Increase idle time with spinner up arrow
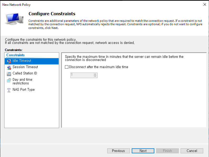The image size is (209, 157). (95, 74)
